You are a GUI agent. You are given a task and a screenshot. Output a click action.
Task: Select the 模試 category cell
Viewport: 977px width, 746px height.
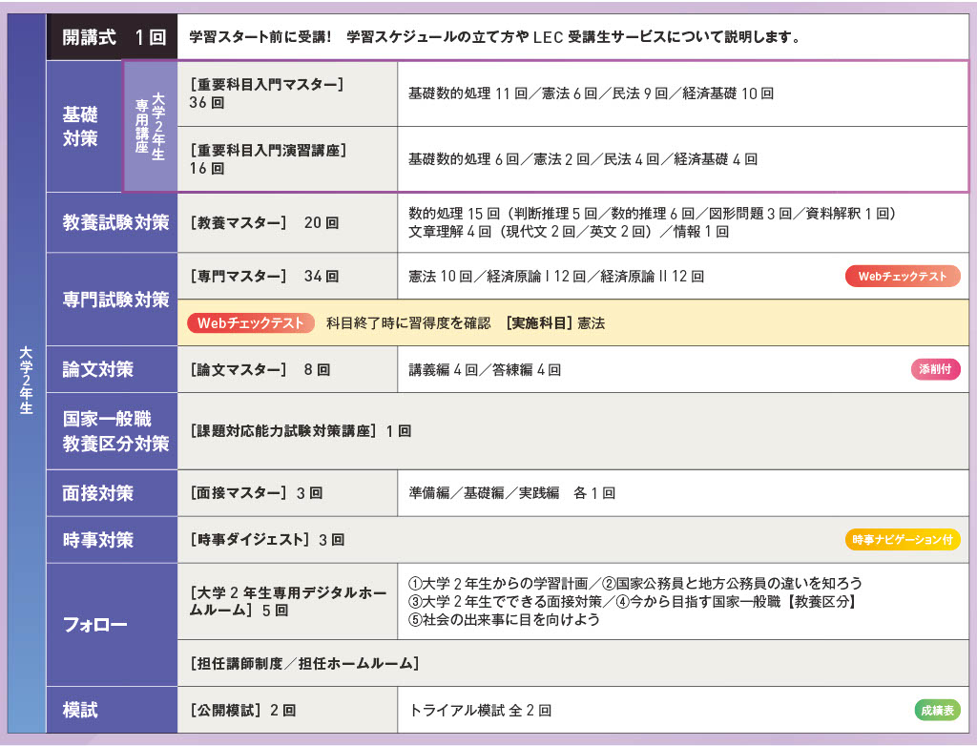pyautogui.click(x=113, y=710)
